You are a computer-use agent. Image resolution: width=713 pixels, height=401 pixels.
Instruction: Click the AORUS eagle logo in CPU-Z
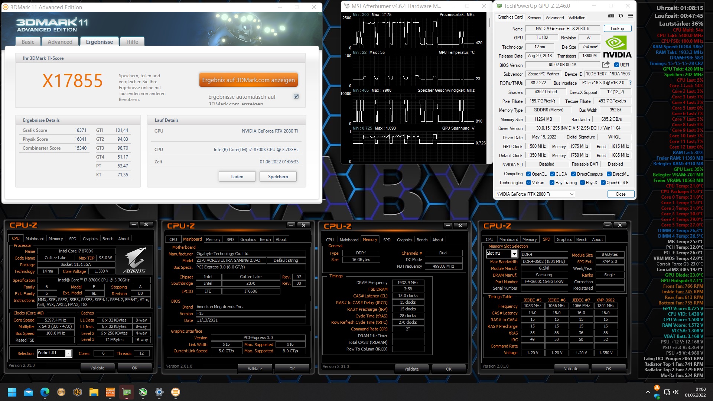coord(134,261)
